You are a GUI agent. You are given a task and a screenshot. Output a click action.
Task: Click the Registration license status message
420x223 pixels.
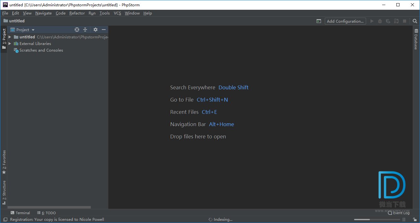(x=57, y=220)
